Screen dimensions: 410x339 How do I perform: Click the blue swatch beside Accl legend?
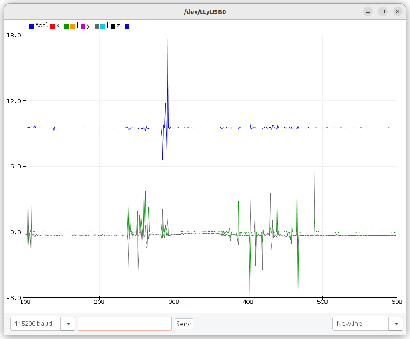click(32, 26)
